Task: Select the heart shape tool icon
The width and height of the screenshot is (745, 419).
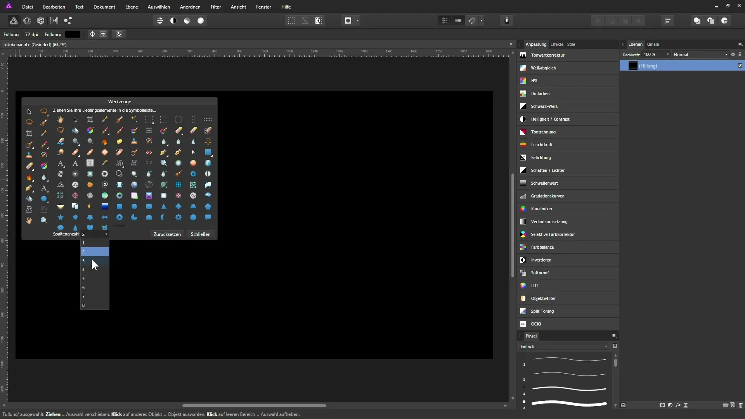Action: [x=90, y=227]
